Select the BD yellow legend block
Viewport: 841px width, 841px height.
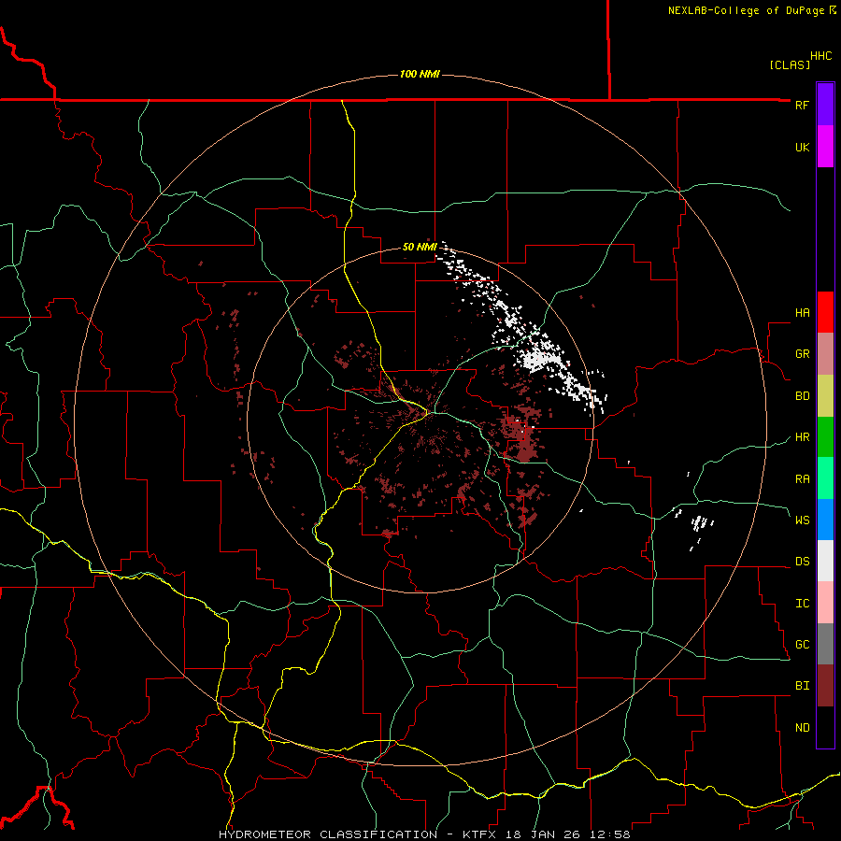pyautogui.click(x=825, y=395)
